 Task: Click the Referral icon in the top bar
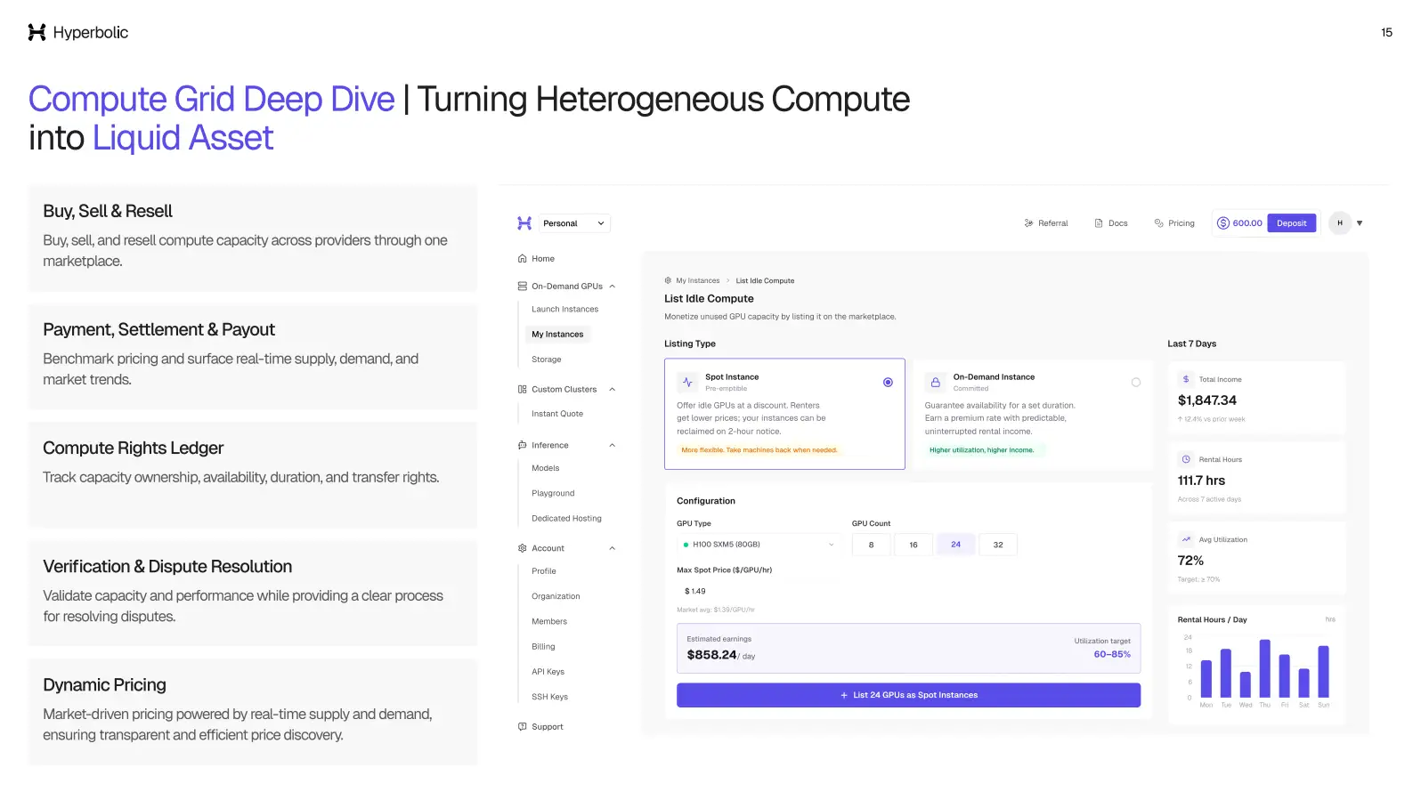click(1028, 223)
